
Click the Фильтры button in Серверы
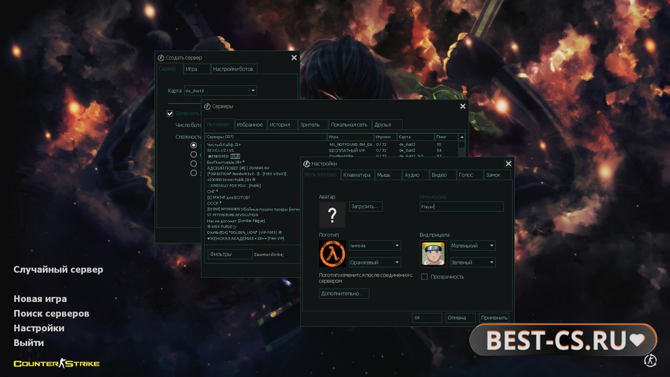(229, 255)
